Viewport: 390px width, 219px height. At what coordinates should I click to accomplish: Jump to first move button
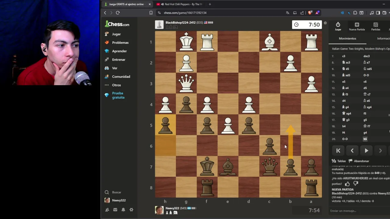pos(338,151)
